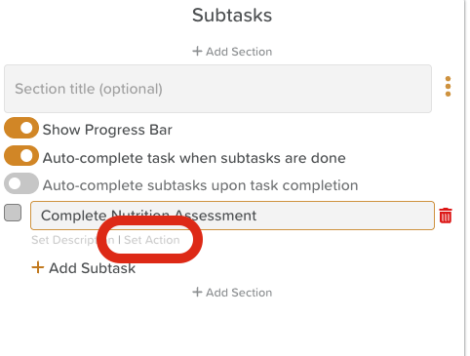Click the Subtasks heading

click(232, 15)
